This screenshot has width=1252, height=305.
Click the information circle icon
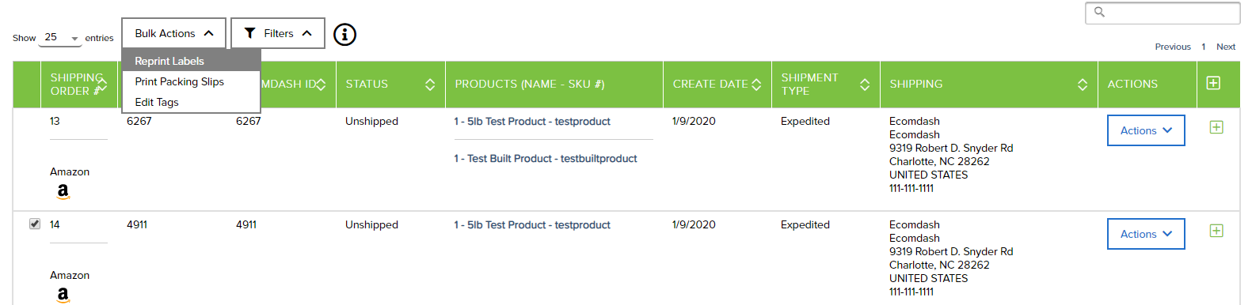pos(344,34)
